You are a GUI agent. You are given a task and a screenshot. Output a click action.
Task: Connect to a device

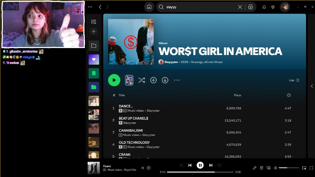(x=268, y=168)
